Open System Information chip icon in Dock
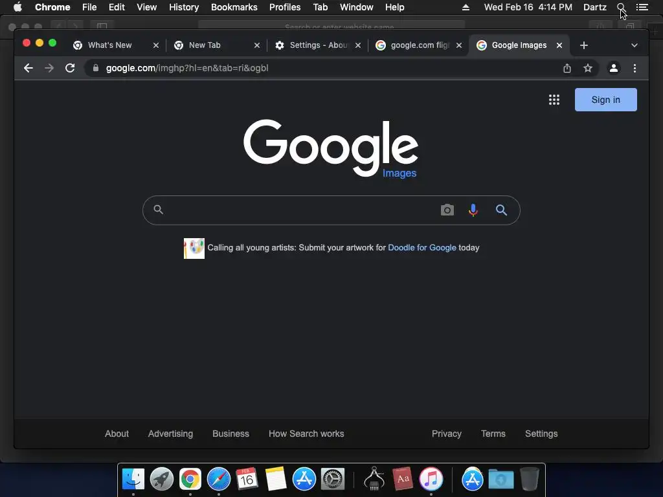Screen dimensions: 663x497 374,478
